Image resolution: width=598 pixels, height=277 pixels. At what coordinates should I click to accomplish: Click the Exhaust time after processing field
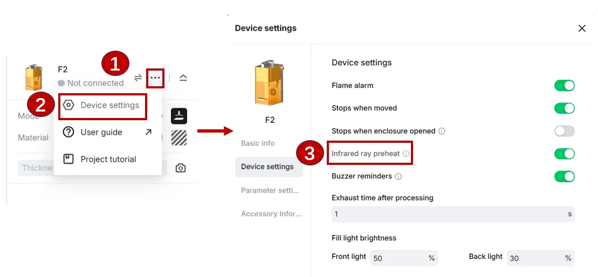(x=453, y=214)
